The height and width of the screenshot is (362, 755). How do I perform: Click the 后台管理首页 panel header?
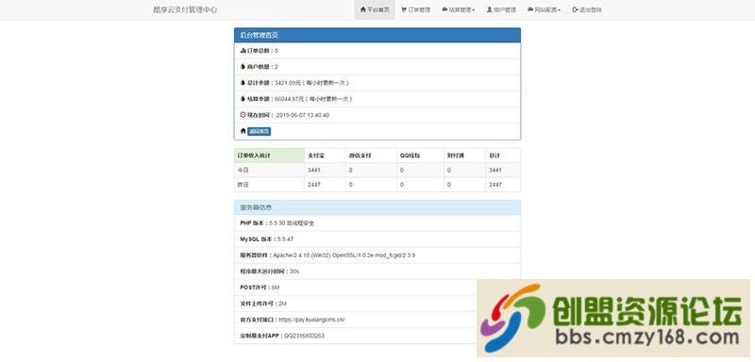click(377, 35)
